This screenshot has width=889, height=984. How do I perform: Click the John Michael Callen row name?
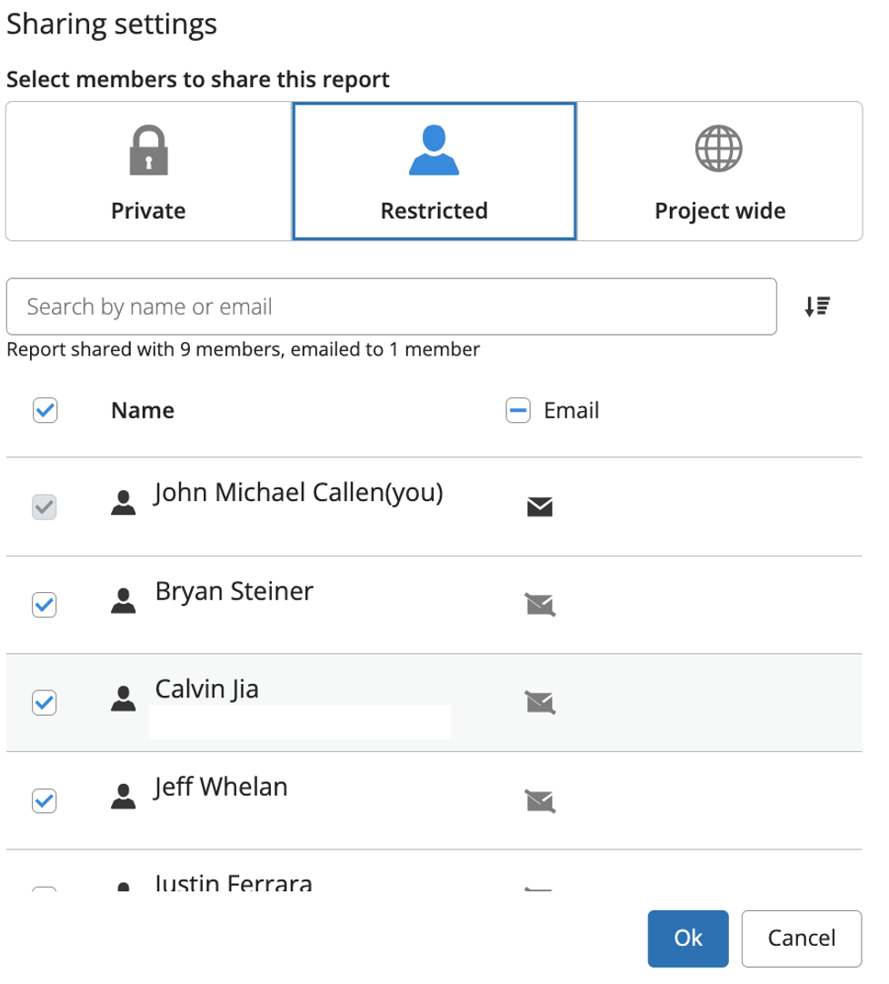299,493
